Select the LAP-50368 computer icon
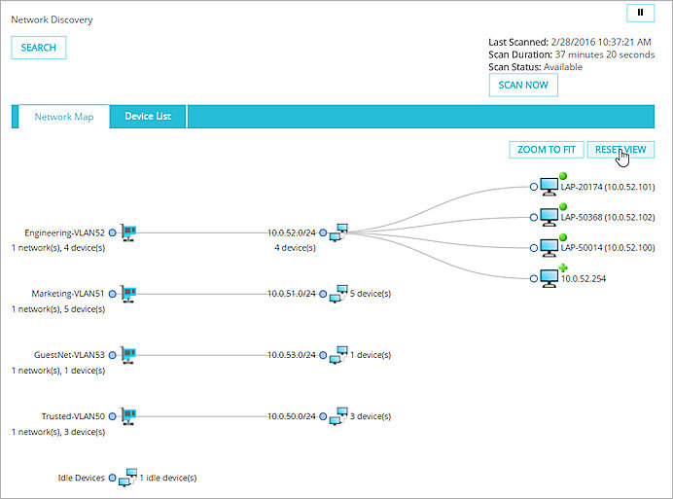 coord(549,217)
